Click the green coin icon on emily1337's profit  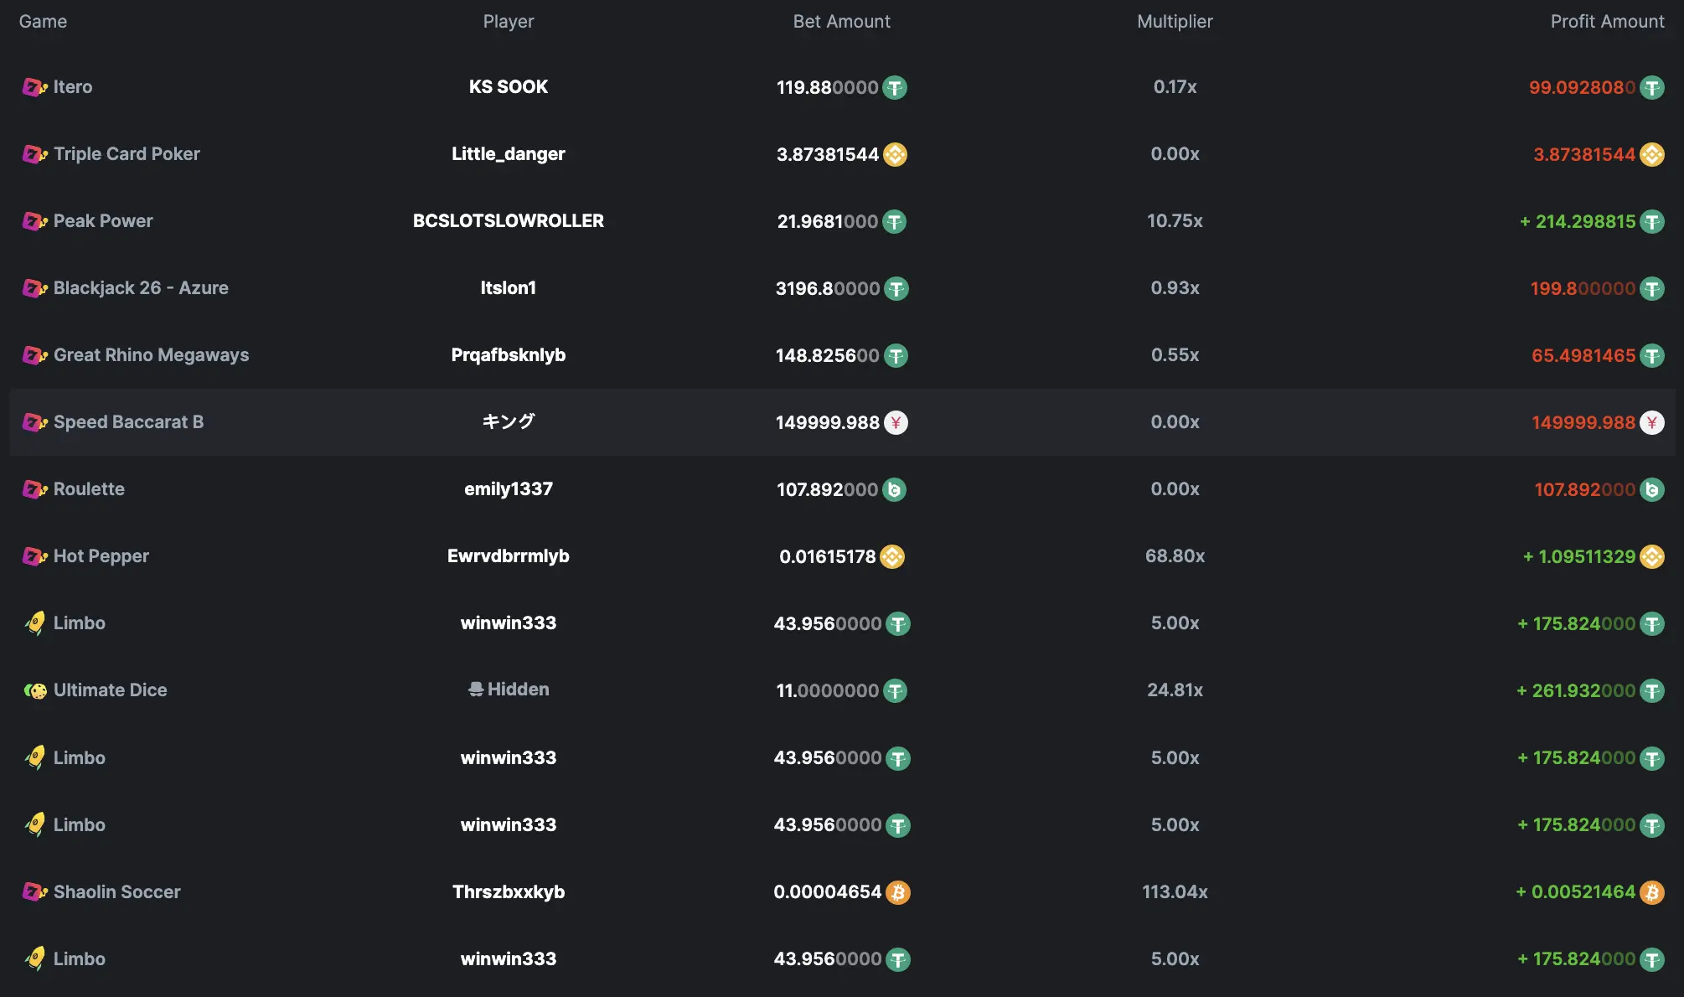click(x=1652, y=489)
